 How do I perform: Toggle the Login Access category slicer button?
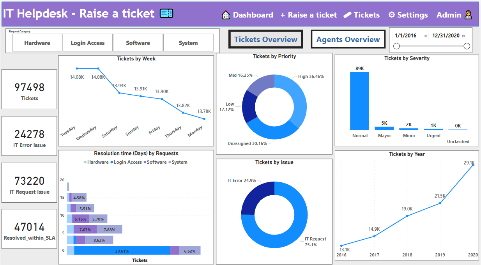click(x=88, y=43)
